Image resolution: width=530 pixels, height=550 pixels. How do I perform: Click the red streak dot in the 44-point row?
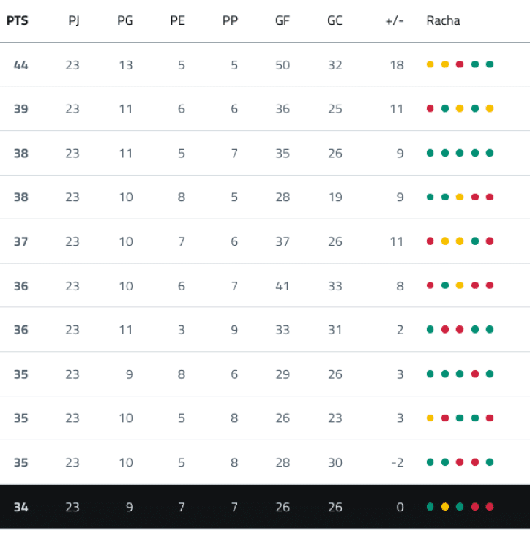tap(460, 64)
